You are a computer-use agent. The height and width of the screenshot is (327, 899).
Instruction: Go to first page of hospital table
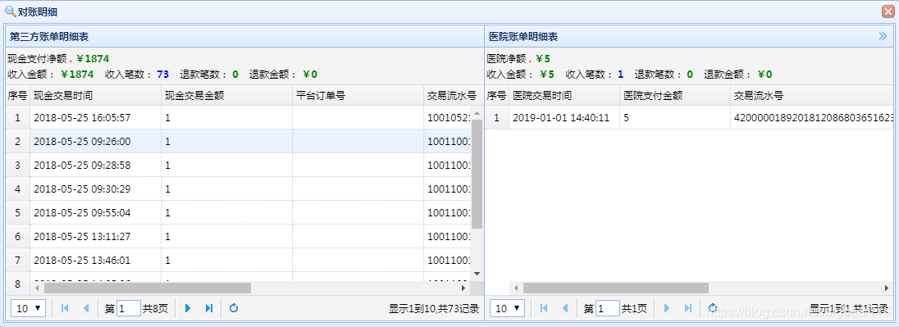coord(544,308)
